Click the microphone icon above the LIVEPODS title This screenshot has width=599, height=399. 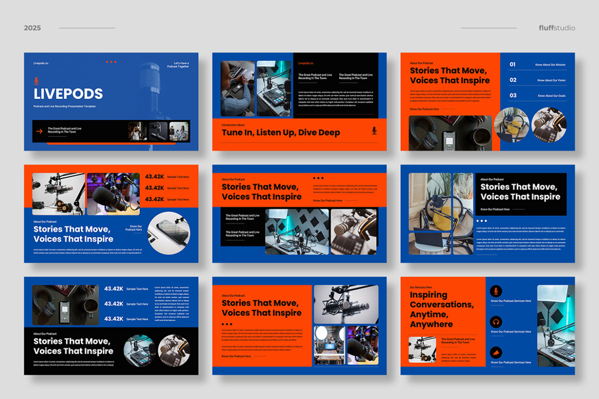tap(36, 81)
